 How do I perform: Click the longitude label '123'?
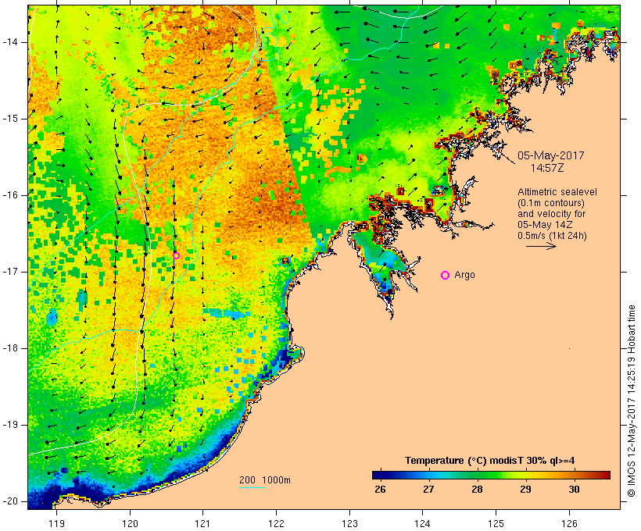tap(349, 523)
